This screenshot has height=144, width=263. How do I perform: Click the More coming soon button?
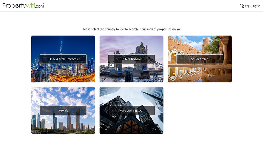click(x=131, y=110)
